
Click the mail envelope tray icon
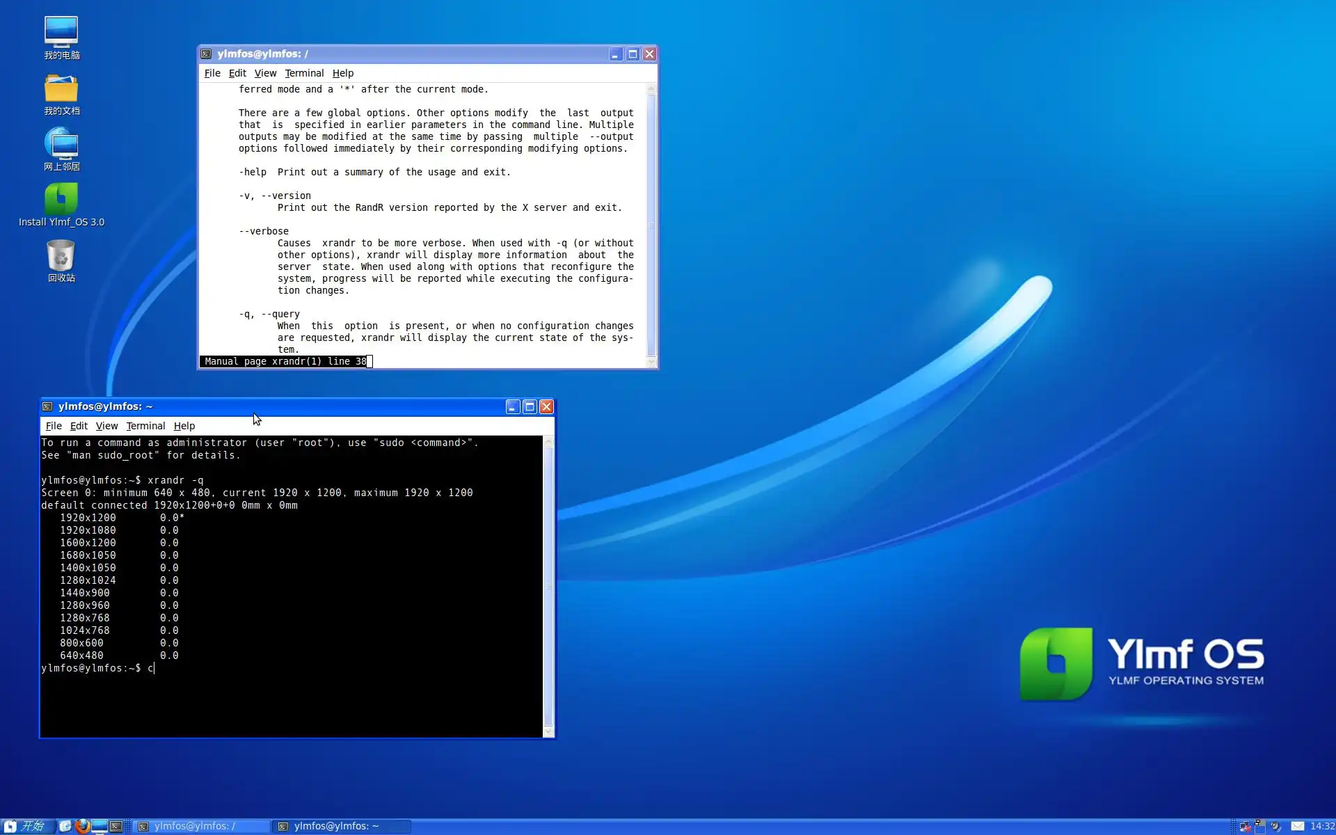click(1298, 826)
